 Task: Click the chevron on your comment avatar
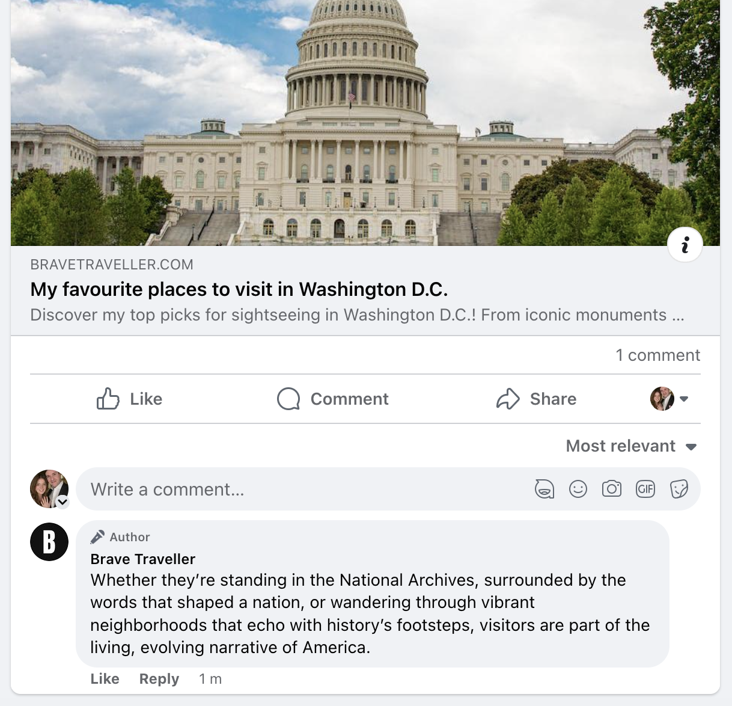(x=63, y=502)
